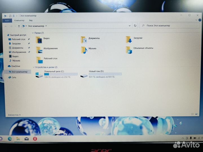Screen dimensions: 203x152
Task: Click the C: drive usage bar
Action: (x=61, y=74)
